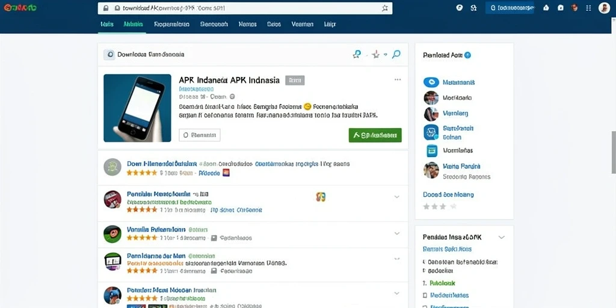Click the blue badge next to Panloiad Aoia
This screenshot has width=616, height=308.
point(467,55)
